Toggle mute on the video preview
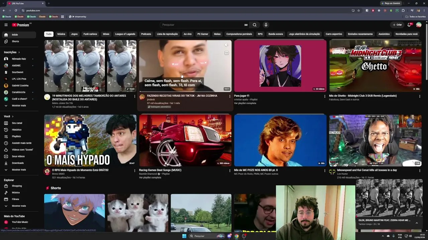428x240 pixels. (226, 45)
